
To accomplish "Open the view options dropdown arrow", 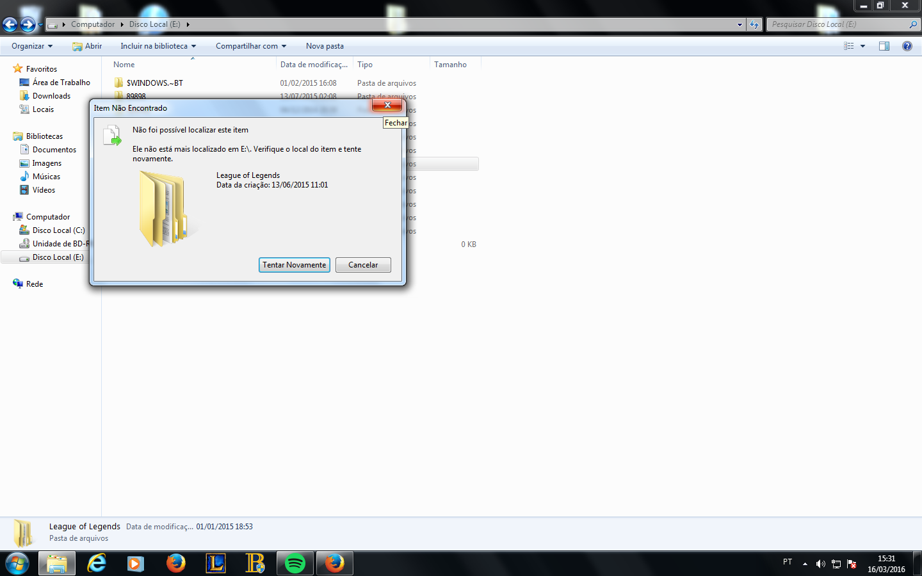I will click(x=862, y=46).
